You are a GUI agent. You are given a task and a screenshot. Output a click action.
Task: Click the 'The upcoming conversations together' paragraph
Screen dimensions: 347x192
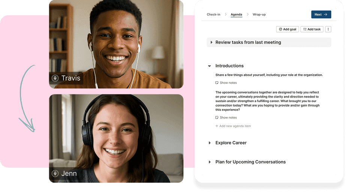pos(267,101)
